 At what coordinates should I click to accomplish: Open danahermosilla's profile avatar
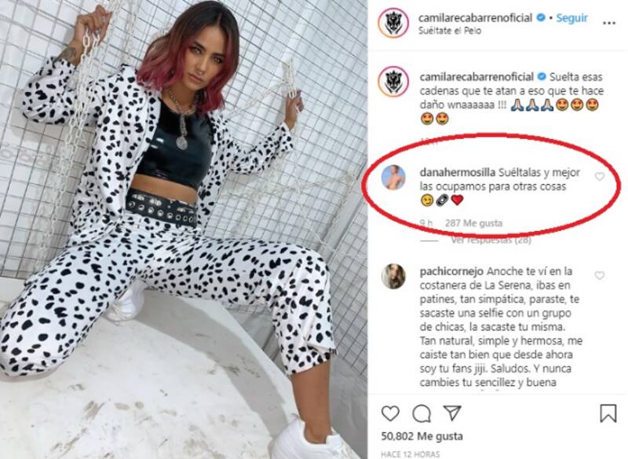(393, 177)
